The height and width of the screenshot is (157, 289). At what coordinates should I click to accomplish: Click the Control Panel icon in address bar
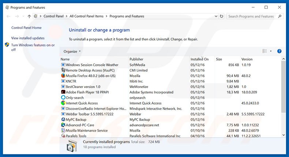(35, 16)
